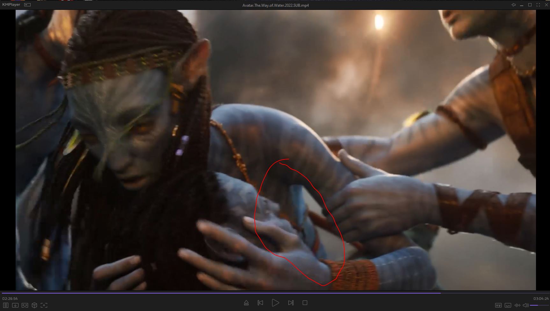
Task: Enable VR headset viewing mode
Action: (25, 305)
